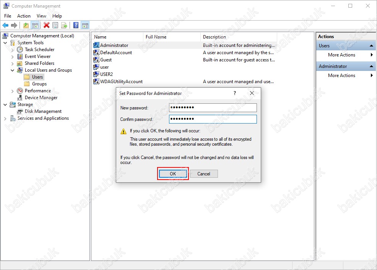Select Services and Applications tree item
This screenshot has width=377, height=270.
click(x=43, y=118)
